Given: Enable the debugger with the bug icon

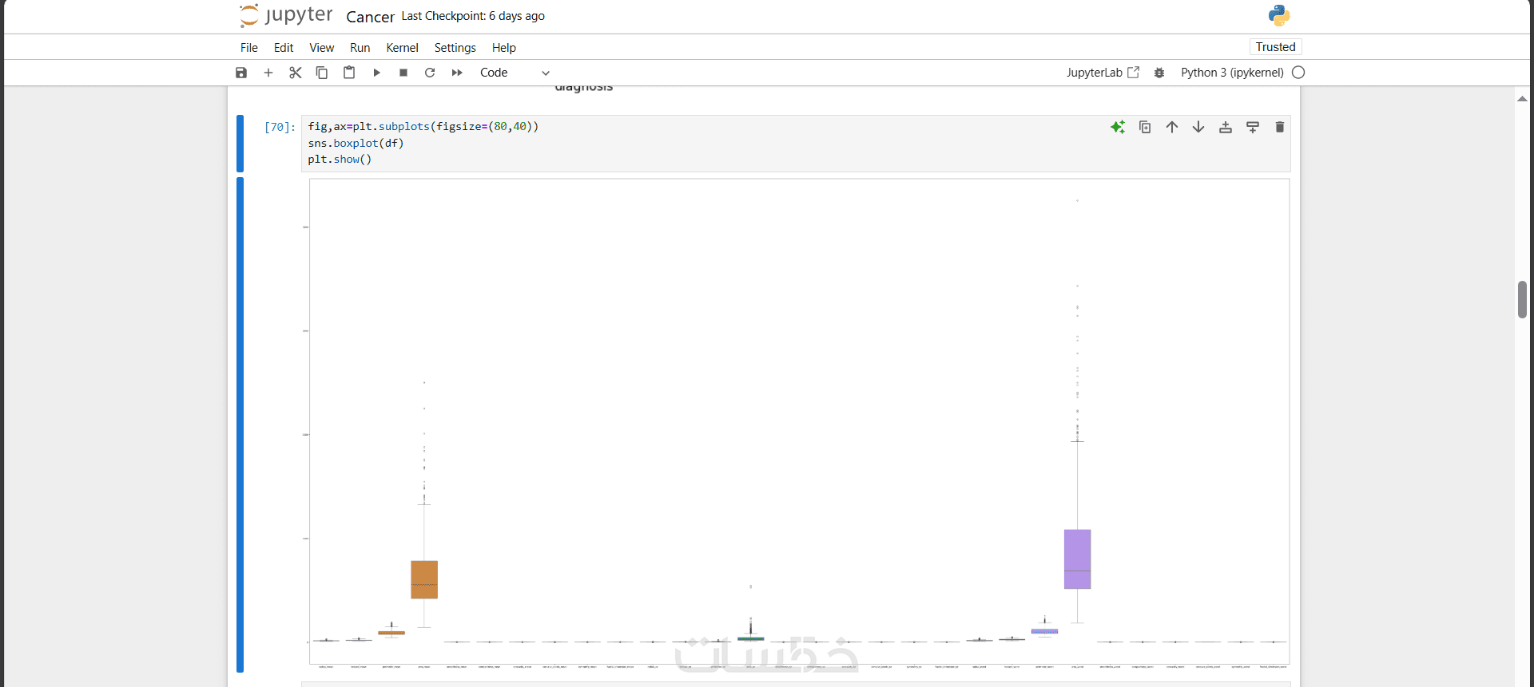Looking at the screenshot, I should (1159, 73).
